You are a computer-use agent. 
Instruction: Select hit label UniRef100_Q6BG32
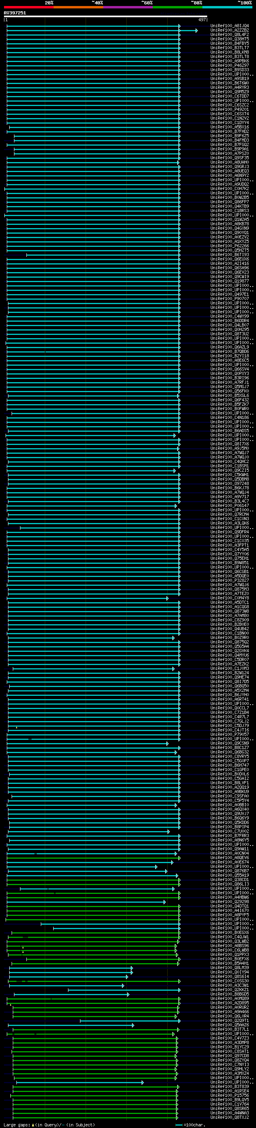(230, 752)
